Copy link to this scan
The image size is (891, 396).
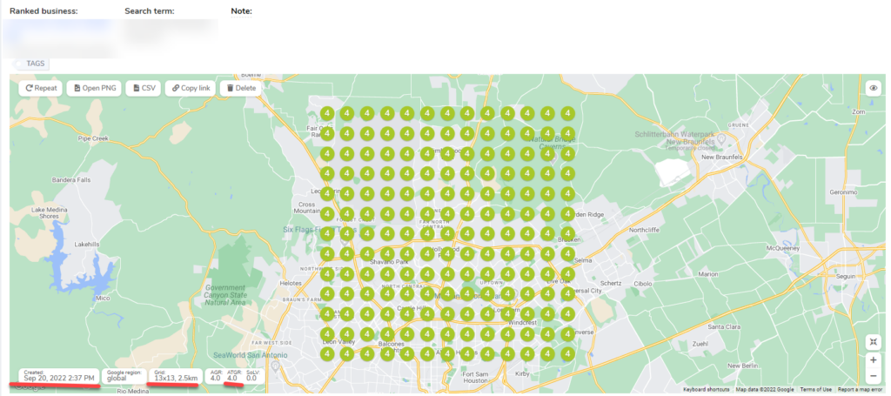[x=191, y=88]
